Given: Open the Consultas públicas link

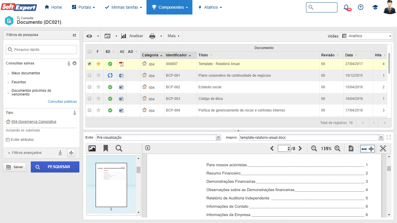Looking at the screenshot, I should (x=62, y=102).
